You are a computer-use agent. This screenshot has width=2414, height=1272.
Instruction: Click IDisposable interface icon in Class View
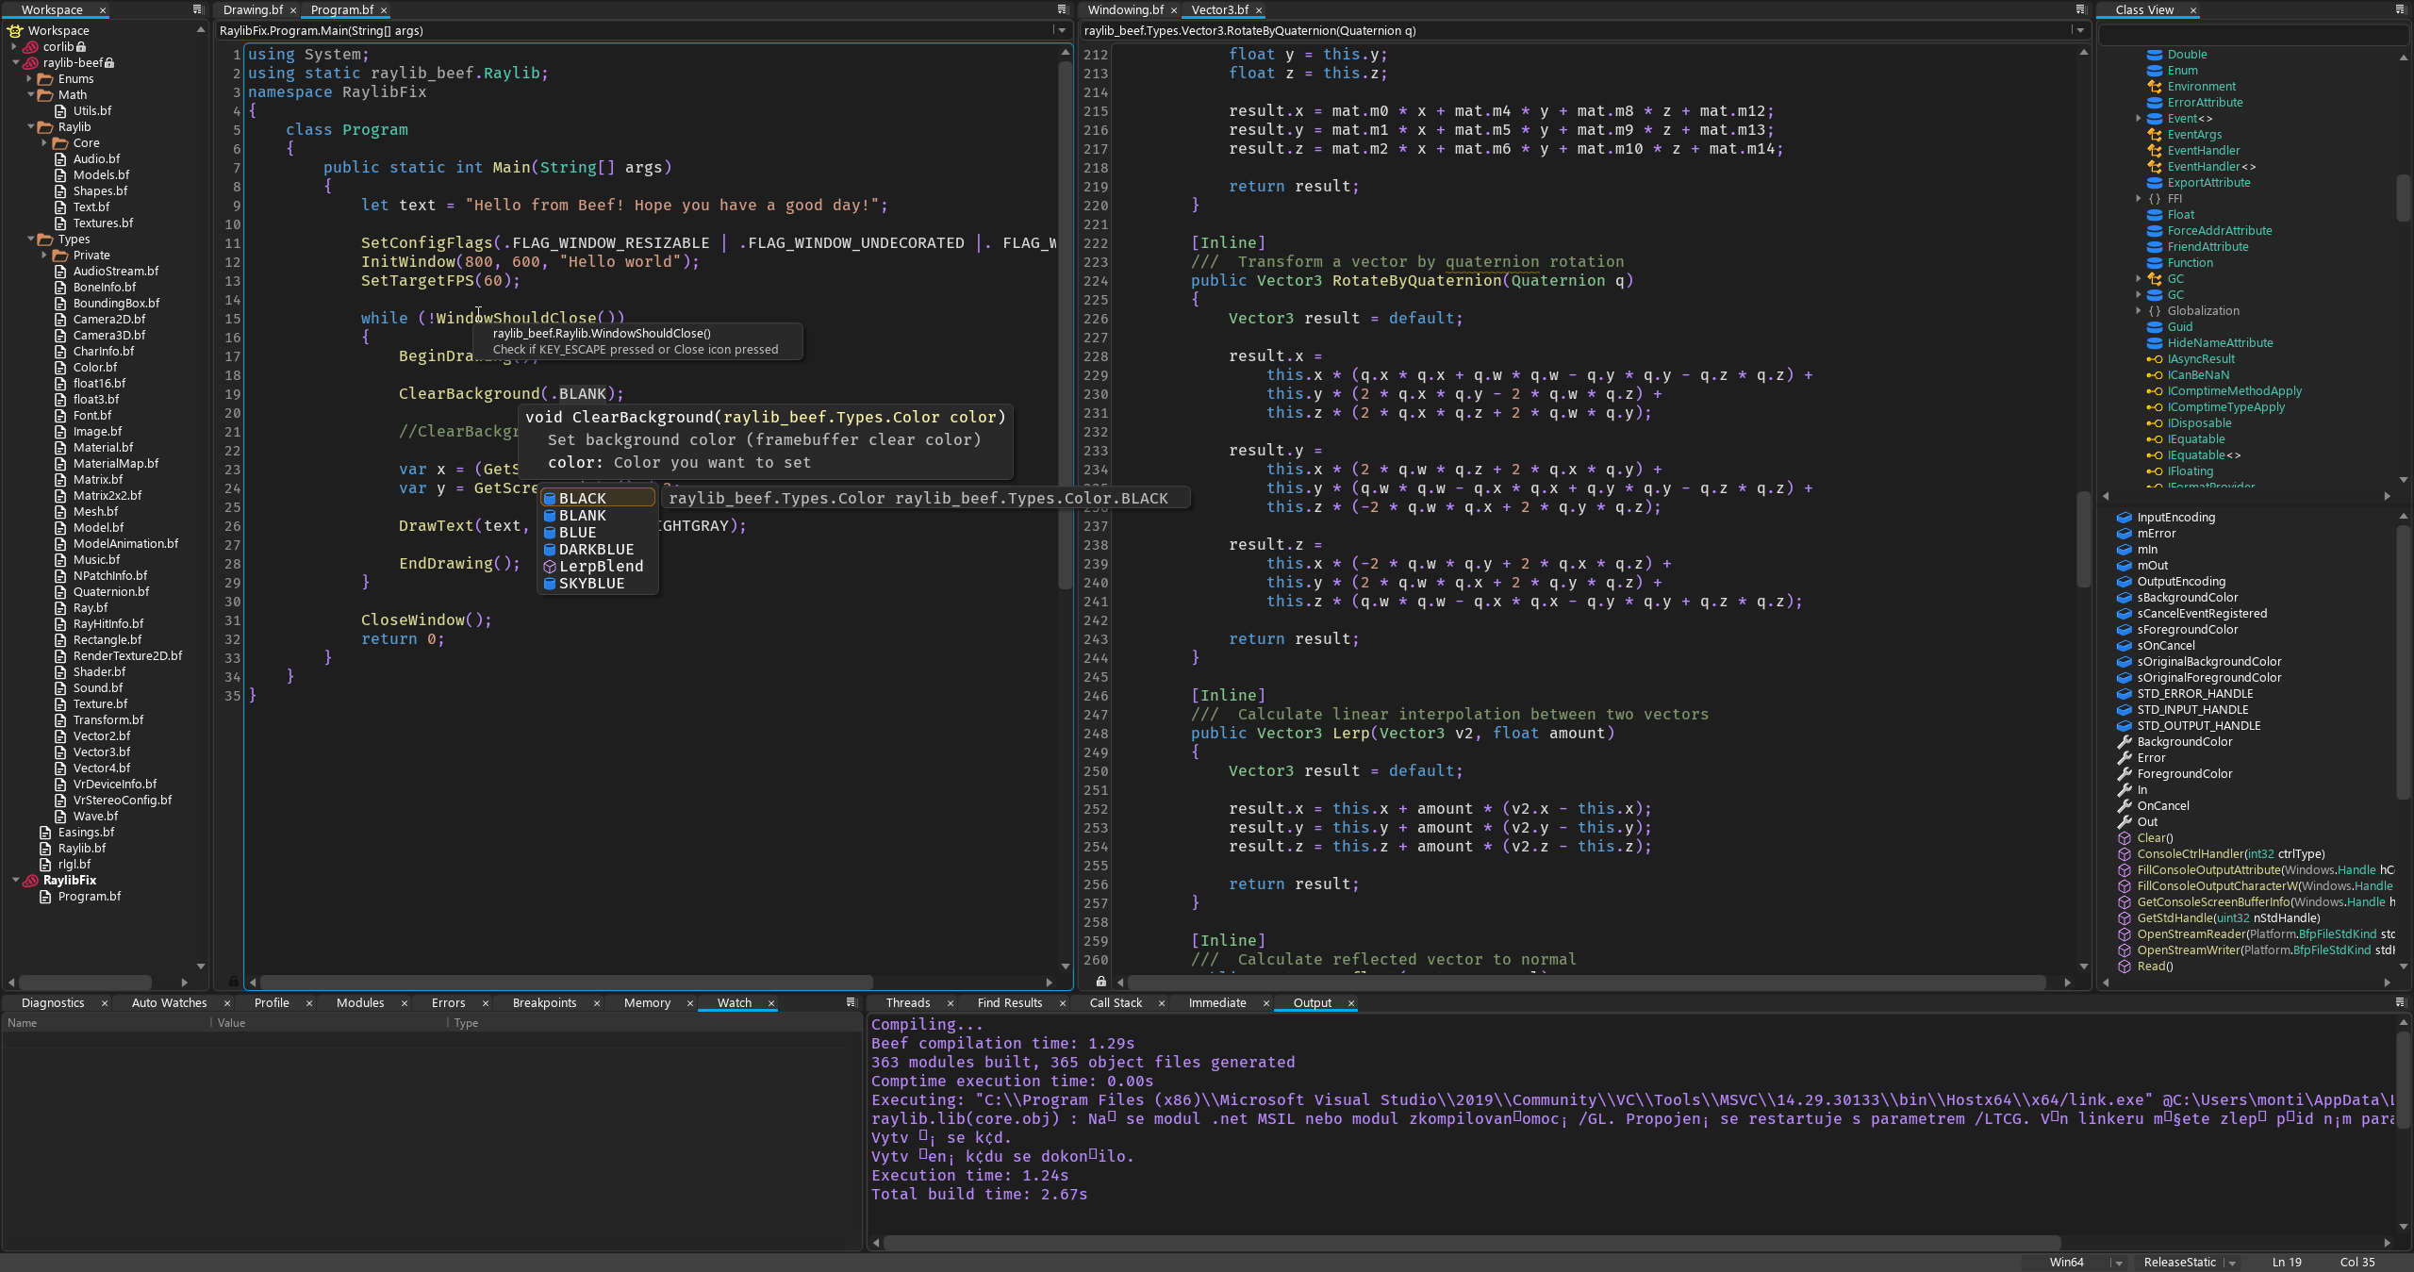pyautogui.click(x=2155, y=422)
